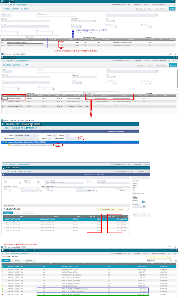Viewport: 188px width, 298px height.
Task: Click print icon in second Conjuntos window header
Action: [x=173, y=57]
